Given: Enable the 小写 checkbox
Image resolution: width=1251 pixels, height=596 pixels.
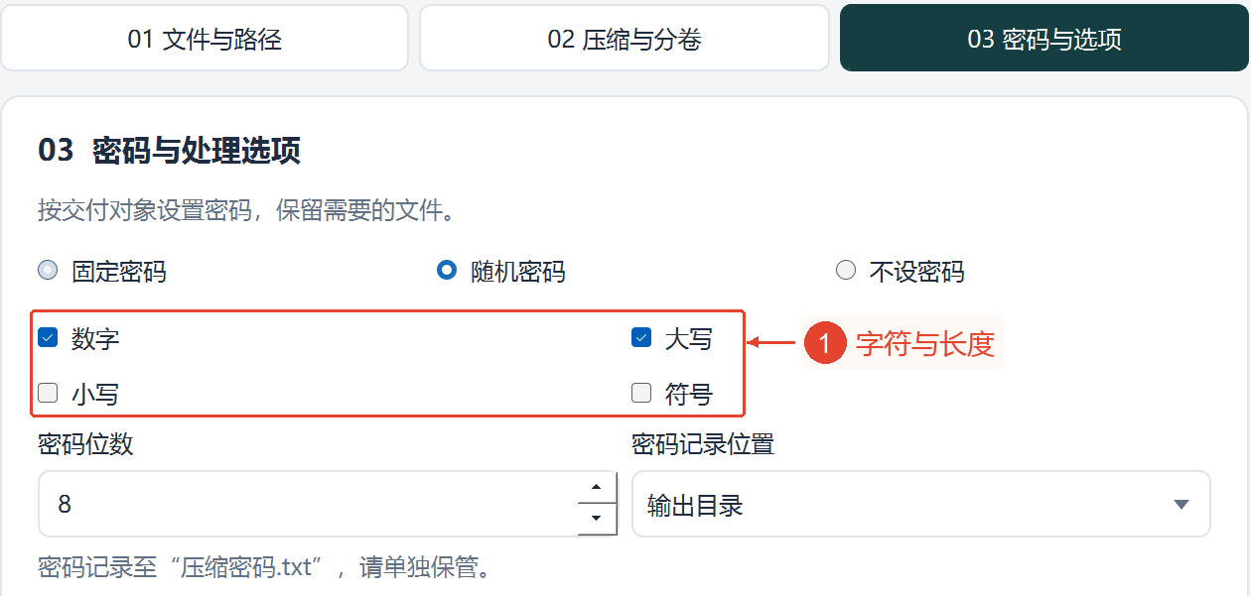Looking at the screenshot, I should click(x=48, y=393).
